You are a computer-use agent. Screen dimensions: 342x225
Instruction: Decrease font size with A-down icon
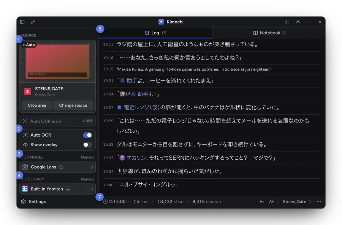click(x=262, y=201)
